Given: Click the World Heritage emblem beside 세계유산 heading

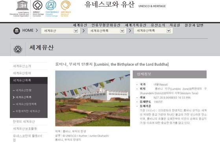Looking at the screenshot, I should (18, 49).
